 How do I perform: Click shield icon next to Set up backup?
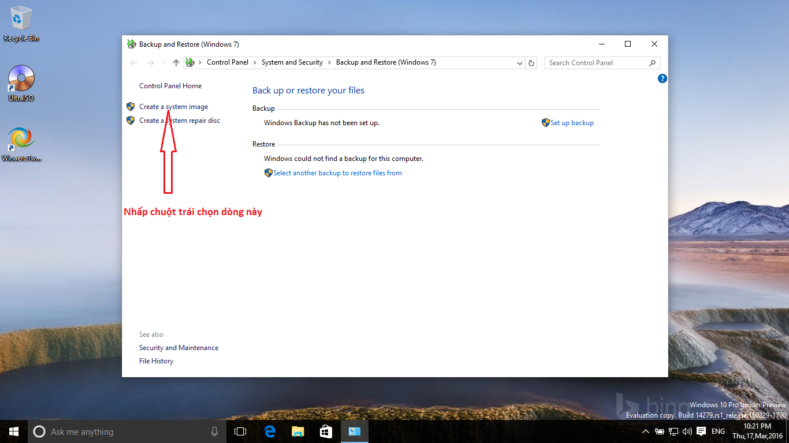[x=546, y=123]
